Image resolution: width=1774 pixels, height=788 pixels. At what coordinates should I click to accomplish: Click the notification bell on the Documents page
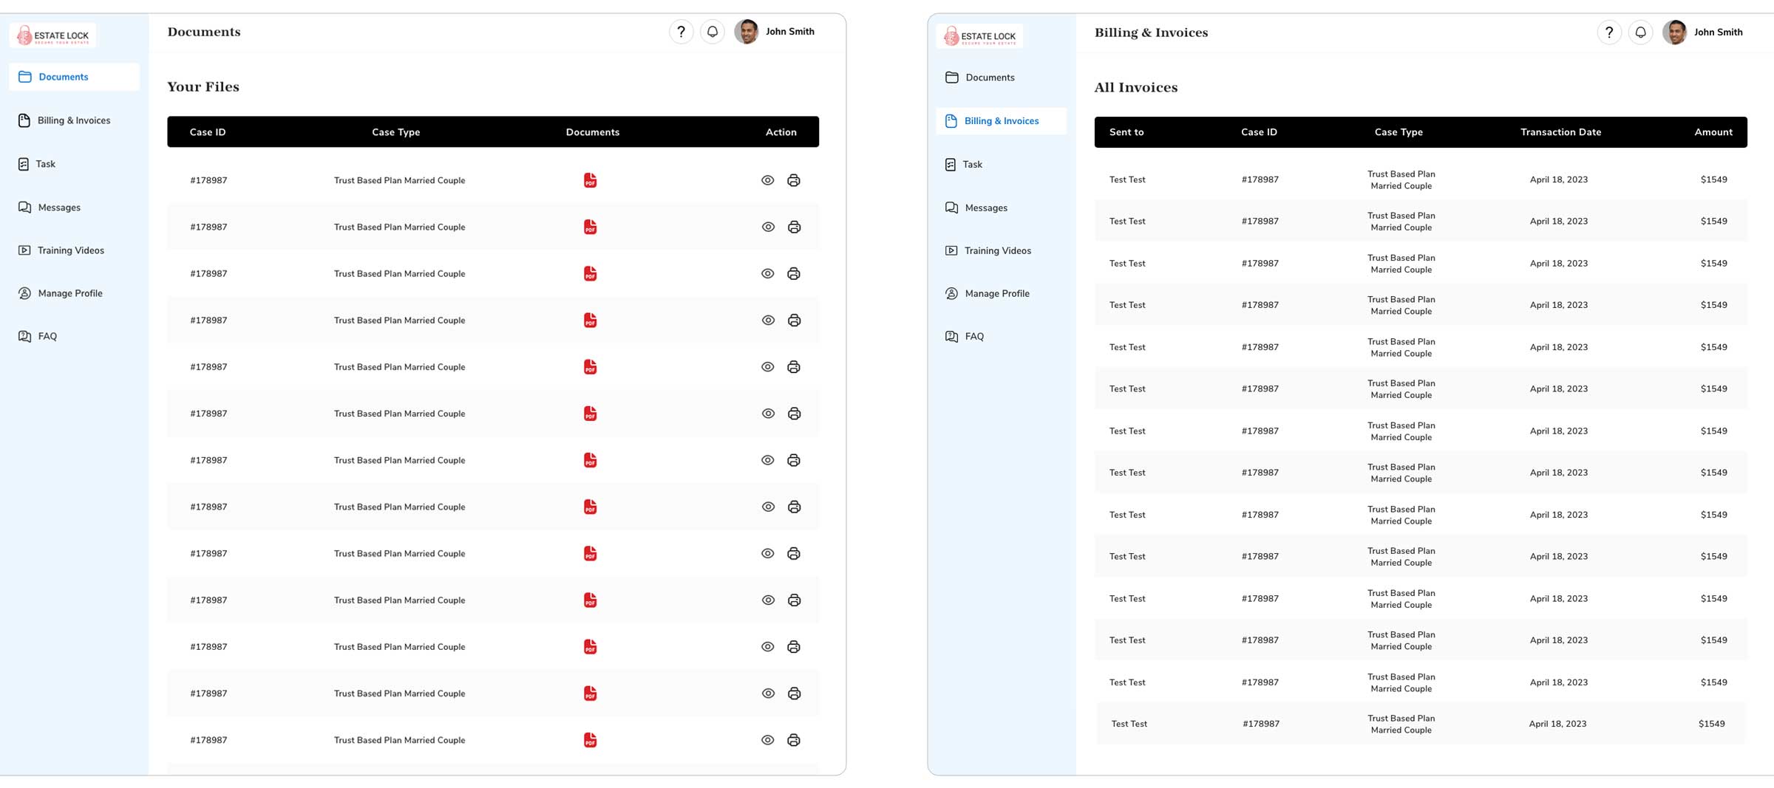(713, 32)
